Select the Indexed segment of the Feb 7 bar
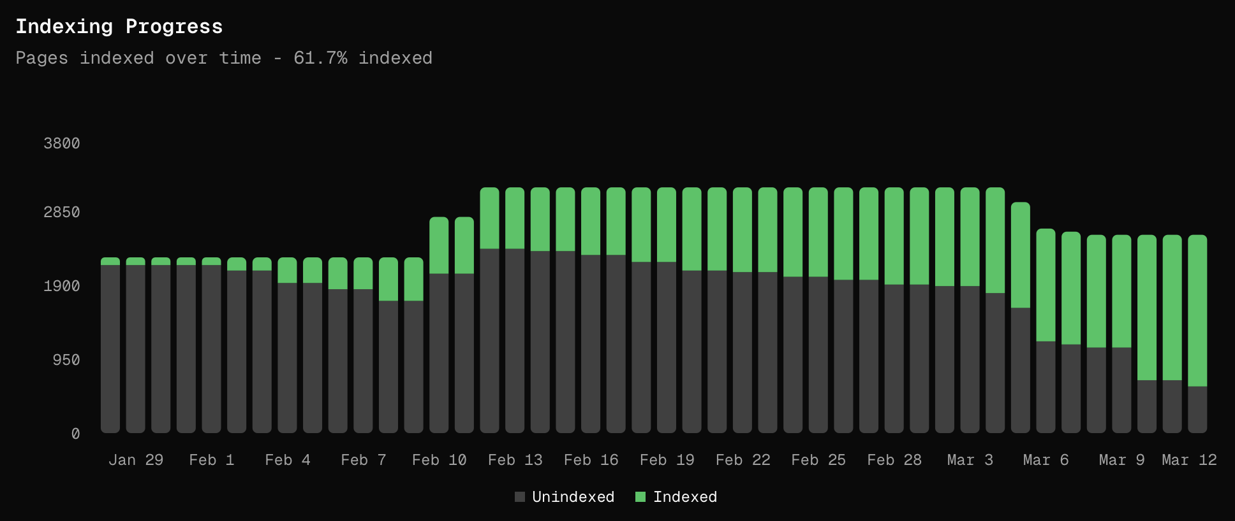The width and height of the screenshot is (1235, 521). click(x=363, y=273)
